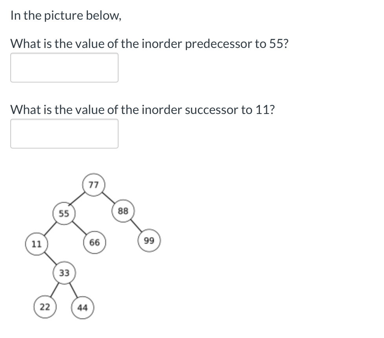Click the edge between 55 and 66

pos(79,228)
